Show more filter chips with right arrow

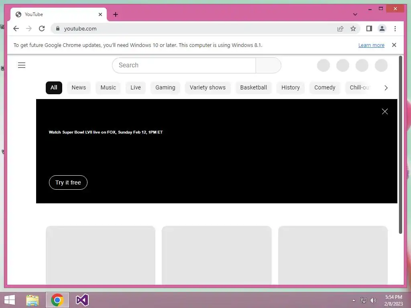[x=386, y=88]
